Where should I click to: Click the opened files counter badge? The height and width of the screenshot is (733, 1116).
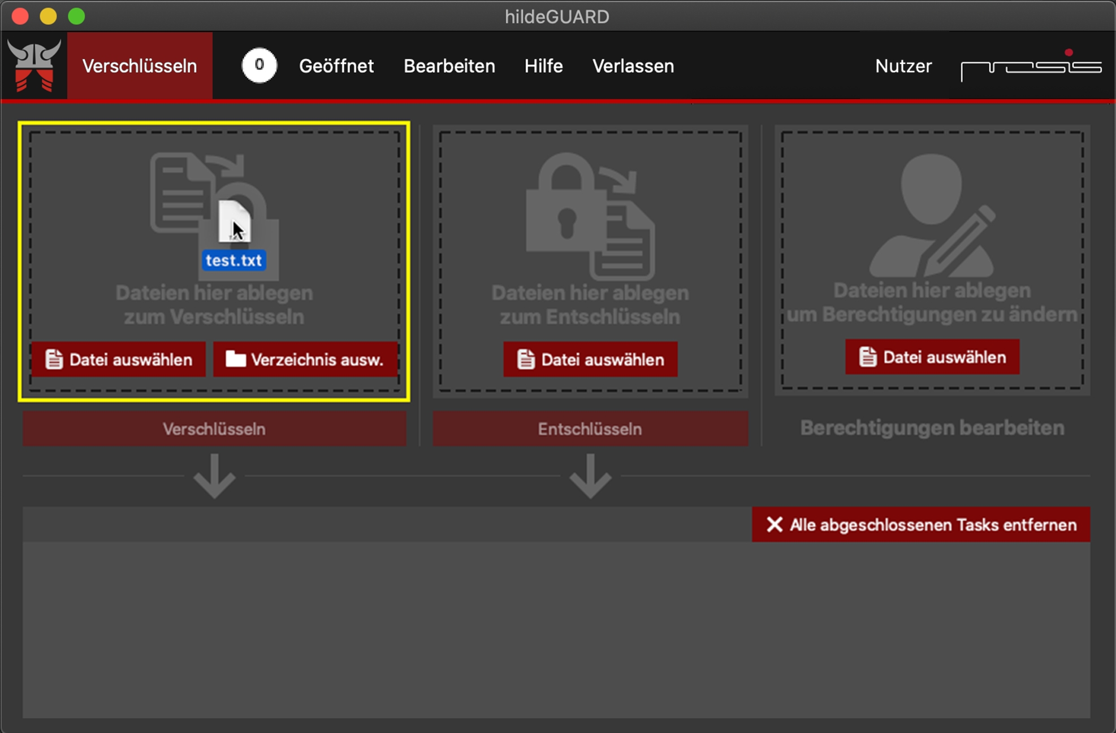click(x=259, y=66)
